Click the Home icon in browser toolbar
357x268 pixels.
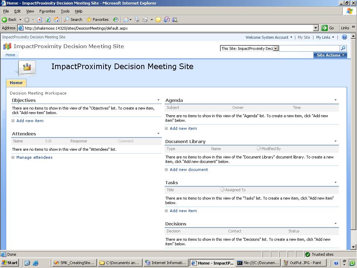(x=56, y=20)
